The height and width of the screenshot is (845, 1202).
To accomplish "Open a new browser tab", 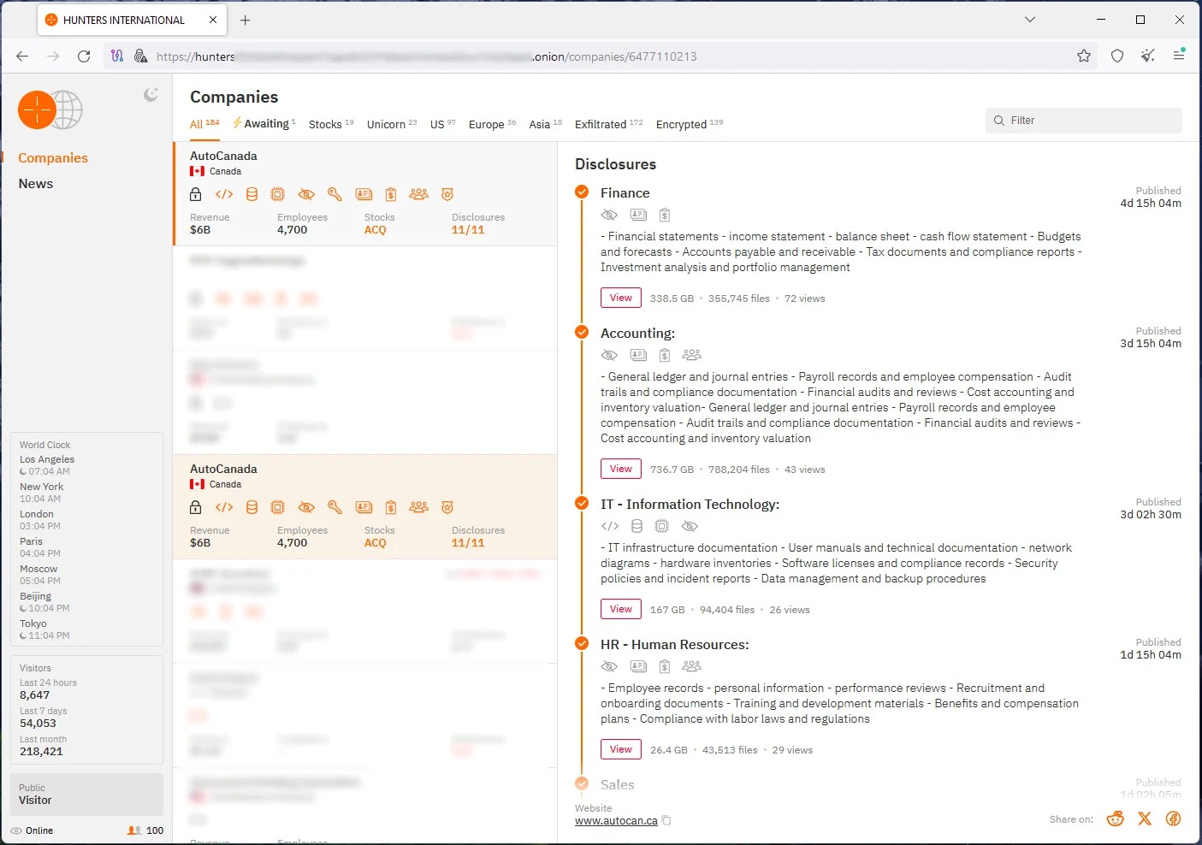I will [x=246, y=20].
